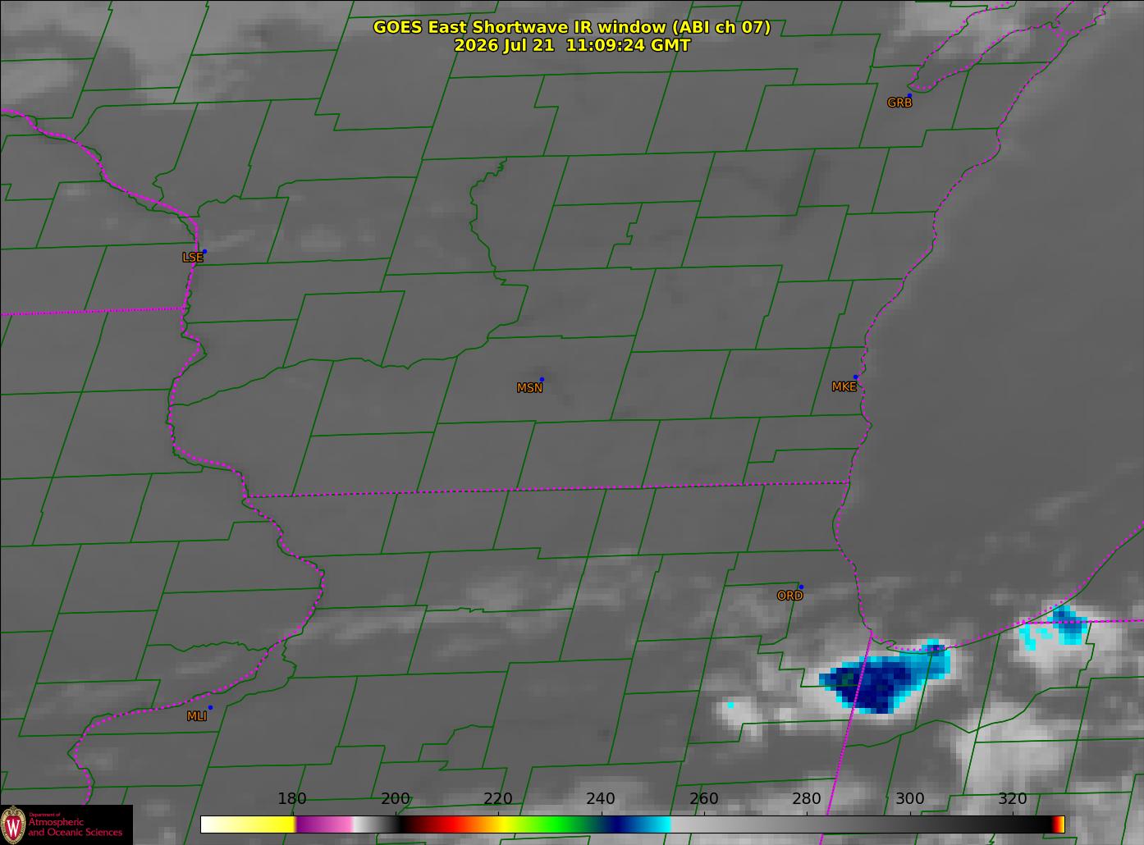Click the green section of the color bar
Viewport: 1144px width, 845px height.
[558, 824]
